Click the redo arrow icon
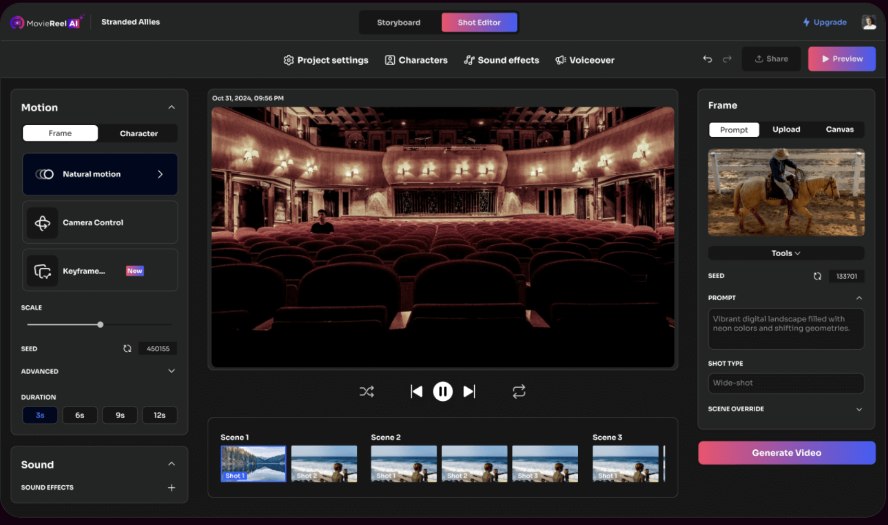Screen dimensions: 888x525 pyautogui.click(x=727, y=59)
